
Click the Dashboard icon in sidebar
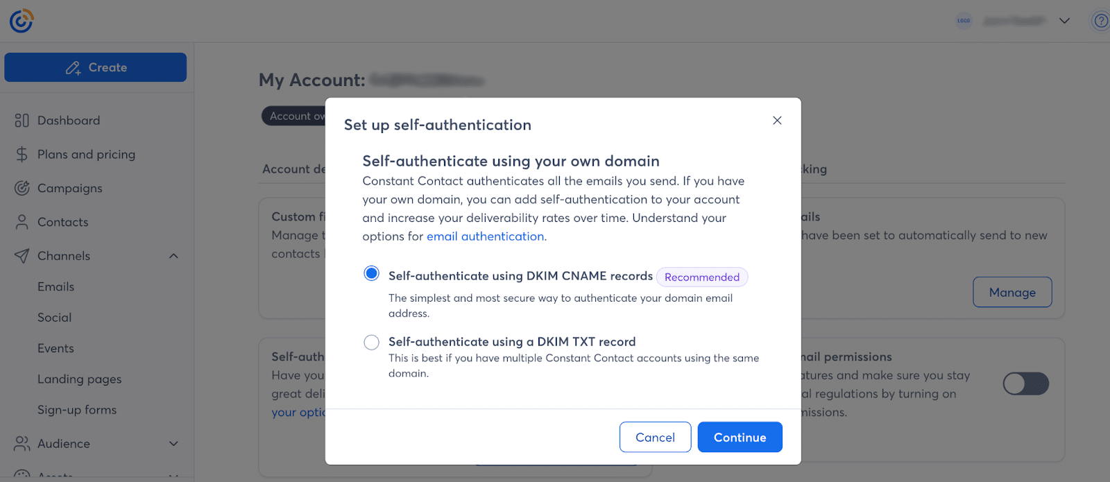[22, 121]
